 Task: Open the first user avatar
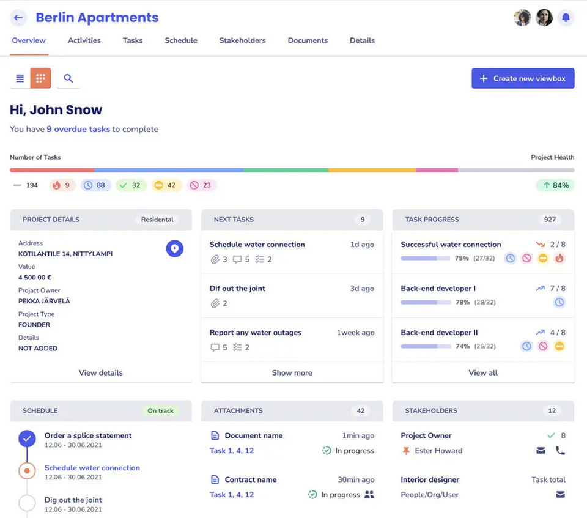click(522, 18)
